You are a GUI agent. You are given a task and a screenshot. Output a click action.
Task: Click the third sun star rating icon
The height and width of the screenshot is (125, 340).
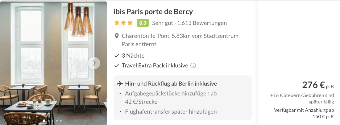point(130,23)
